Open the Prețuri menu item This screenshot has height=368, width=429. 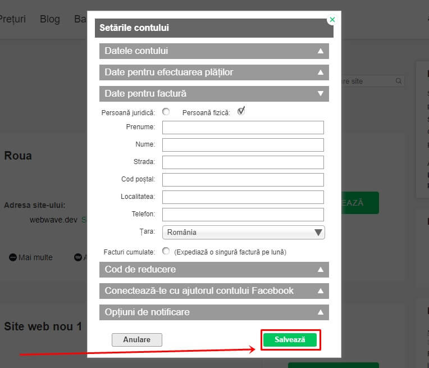click(12, 19)
